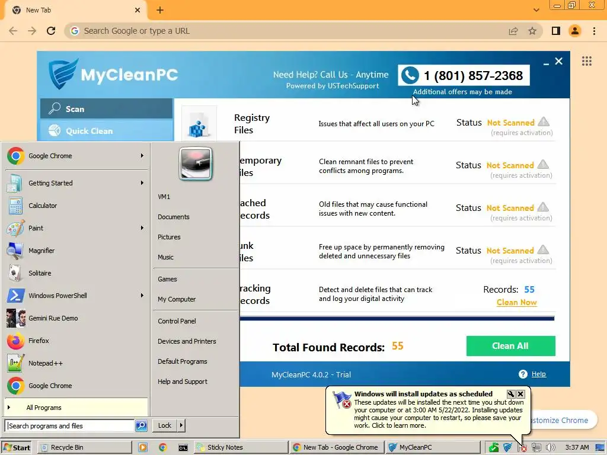The image size is (607, 455).
Task: Click the taskbar clock showing 3:37 AM
Action: tap(577, 447)
